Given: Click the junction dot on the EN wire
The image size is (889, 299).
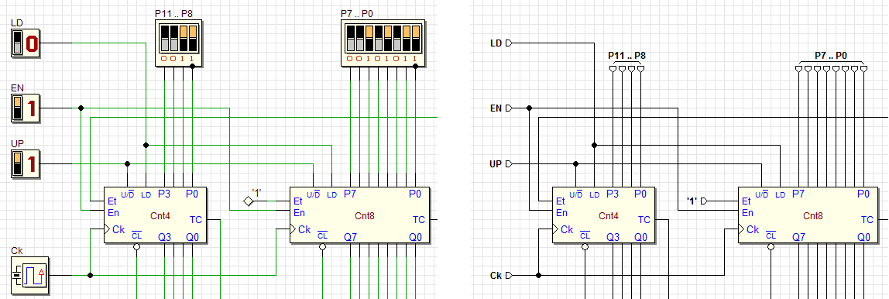Looking at the screenshot, I should tap(81, 108).
